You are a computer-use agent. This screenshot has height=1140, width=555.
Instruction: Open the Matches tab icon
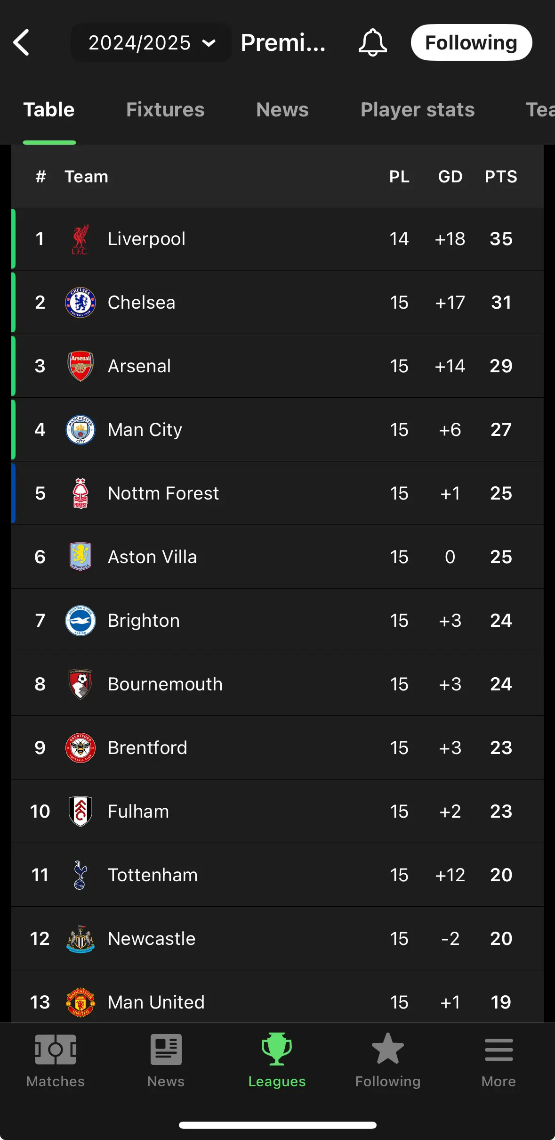56,1049
